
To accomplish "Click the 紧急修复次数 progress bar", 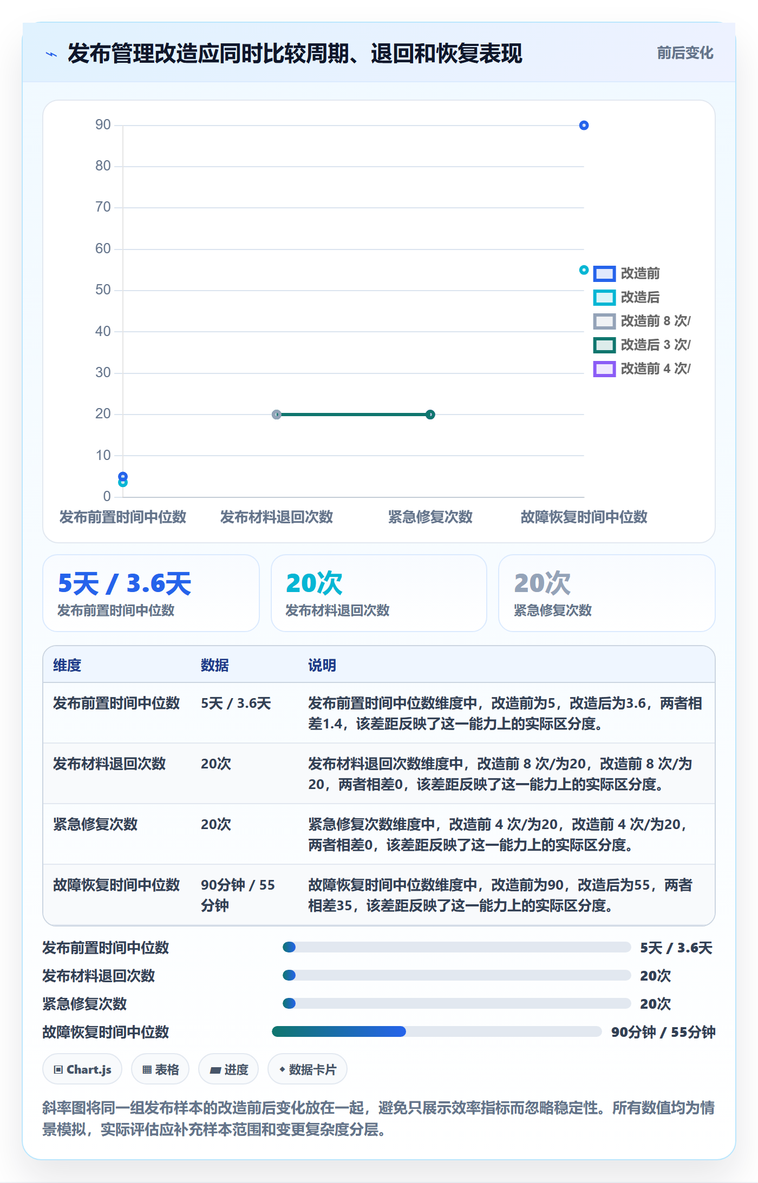I will pyautogui.click(x=457, y=1003).
